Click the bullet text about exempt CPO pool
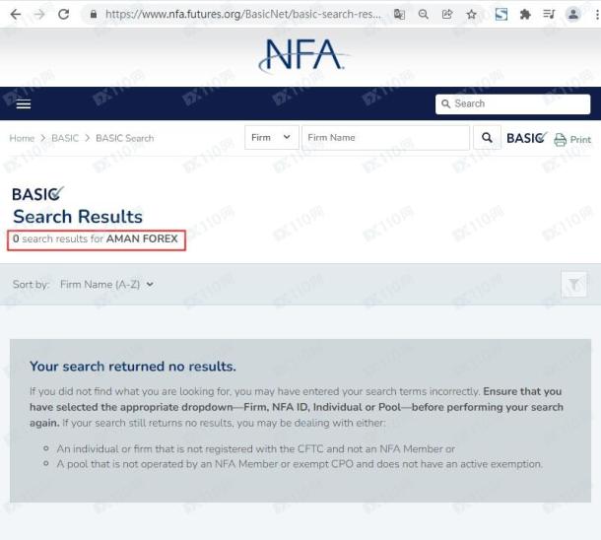Image resolution: width=601 pixels, height=540 pixels. (300, 464)
